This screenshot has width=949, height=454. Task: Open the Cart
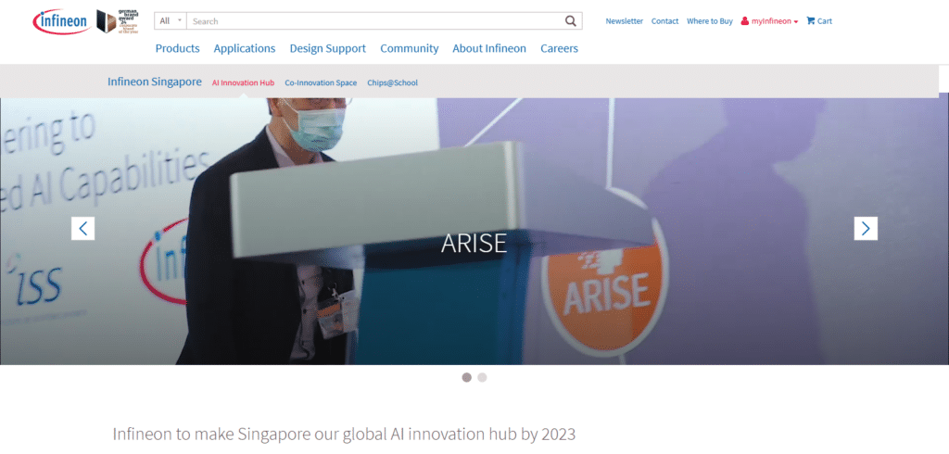pos(819,21)
